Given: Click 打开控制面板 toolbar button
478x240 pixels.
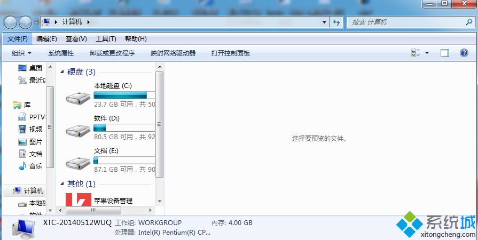Looking at the screenshot, I should [231, 53].
